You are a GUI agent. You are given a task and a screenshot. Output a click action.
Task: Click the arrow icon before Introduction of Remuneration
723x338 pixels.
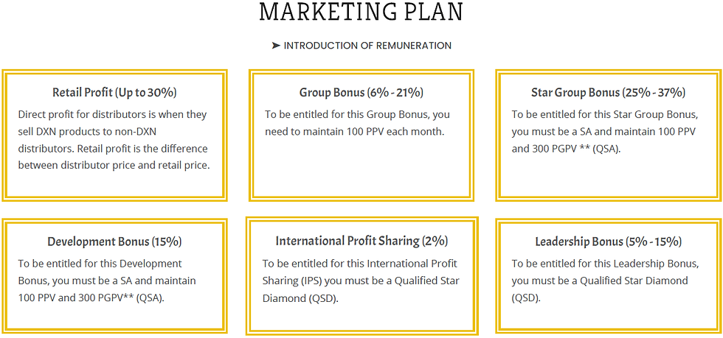point(276,46)
